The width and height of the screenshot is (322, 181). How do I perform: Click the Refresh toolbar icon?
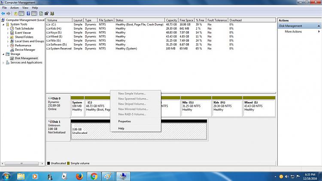(41, 14)
